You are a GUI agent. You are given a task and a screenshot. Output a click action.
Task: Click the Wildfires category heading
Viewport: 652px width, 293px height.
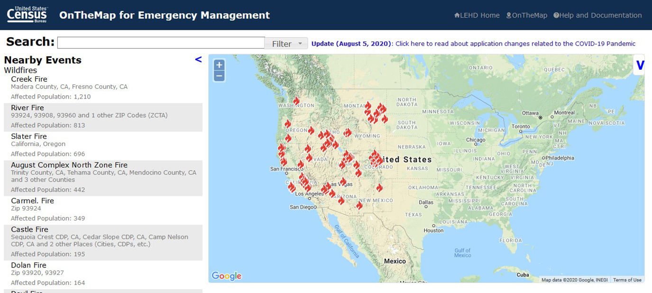[20, 70]
